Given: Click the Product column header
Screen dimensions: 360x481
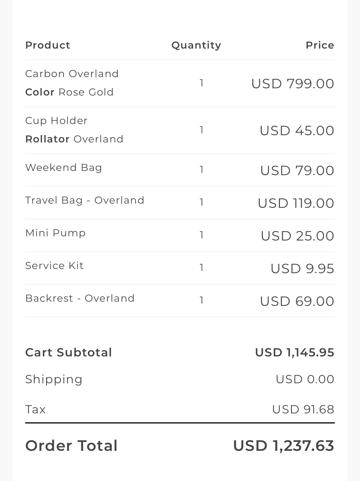Looking at the screenshot, I should tap(48, 45).
